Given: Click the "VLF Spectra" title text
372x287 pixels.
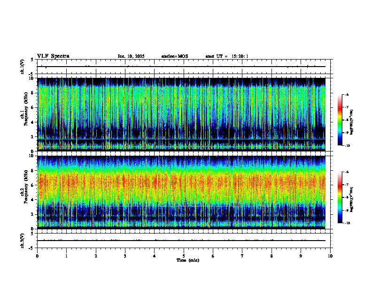Looking at the screenshot, I should point(53,56).
